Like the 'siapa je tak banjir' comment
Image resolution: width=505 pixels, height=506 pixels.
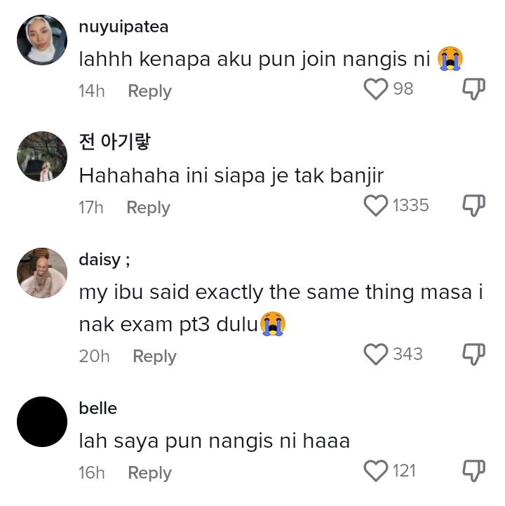click(376, 206)
